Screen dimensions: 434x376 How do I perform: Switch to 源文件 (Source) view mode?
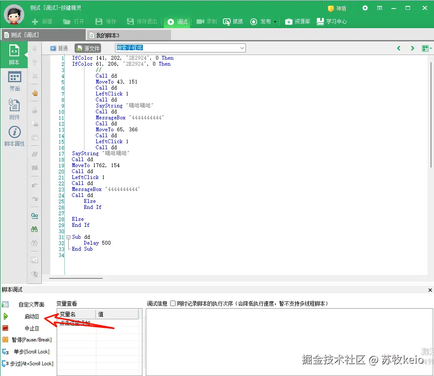[x=88, y=49]
